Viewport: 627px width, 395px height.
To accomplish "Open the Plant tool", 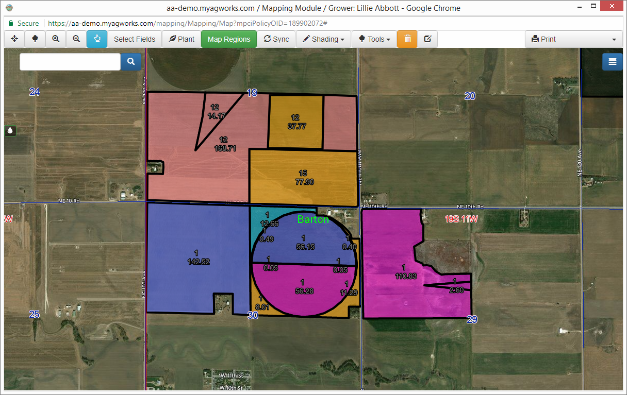I will pos(181,39).
